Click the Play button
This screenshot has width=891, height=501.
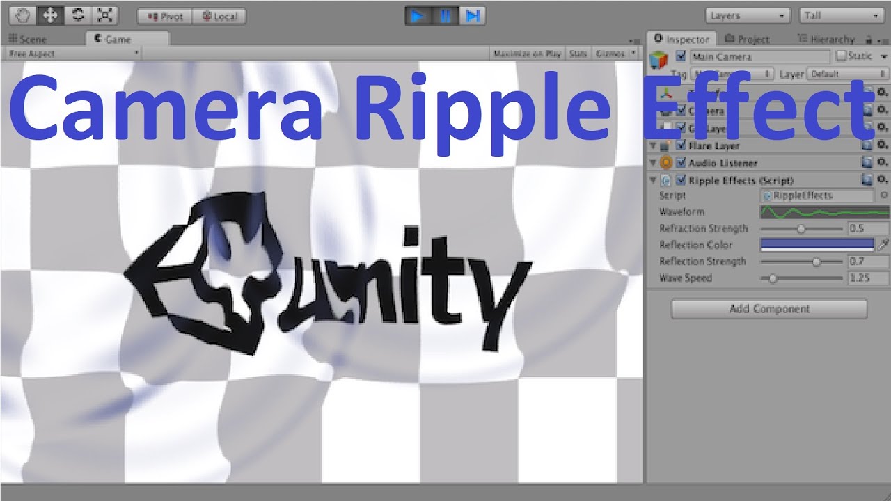coord(418,15)
